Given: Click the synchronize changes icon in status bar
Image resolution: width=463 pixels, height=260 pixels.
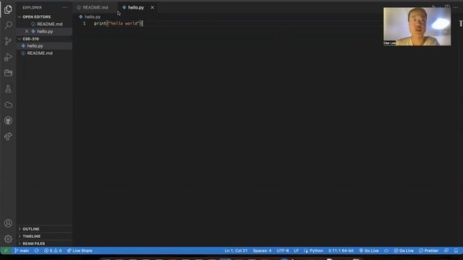Looking at the screenshot, I should tap(36, 251).
